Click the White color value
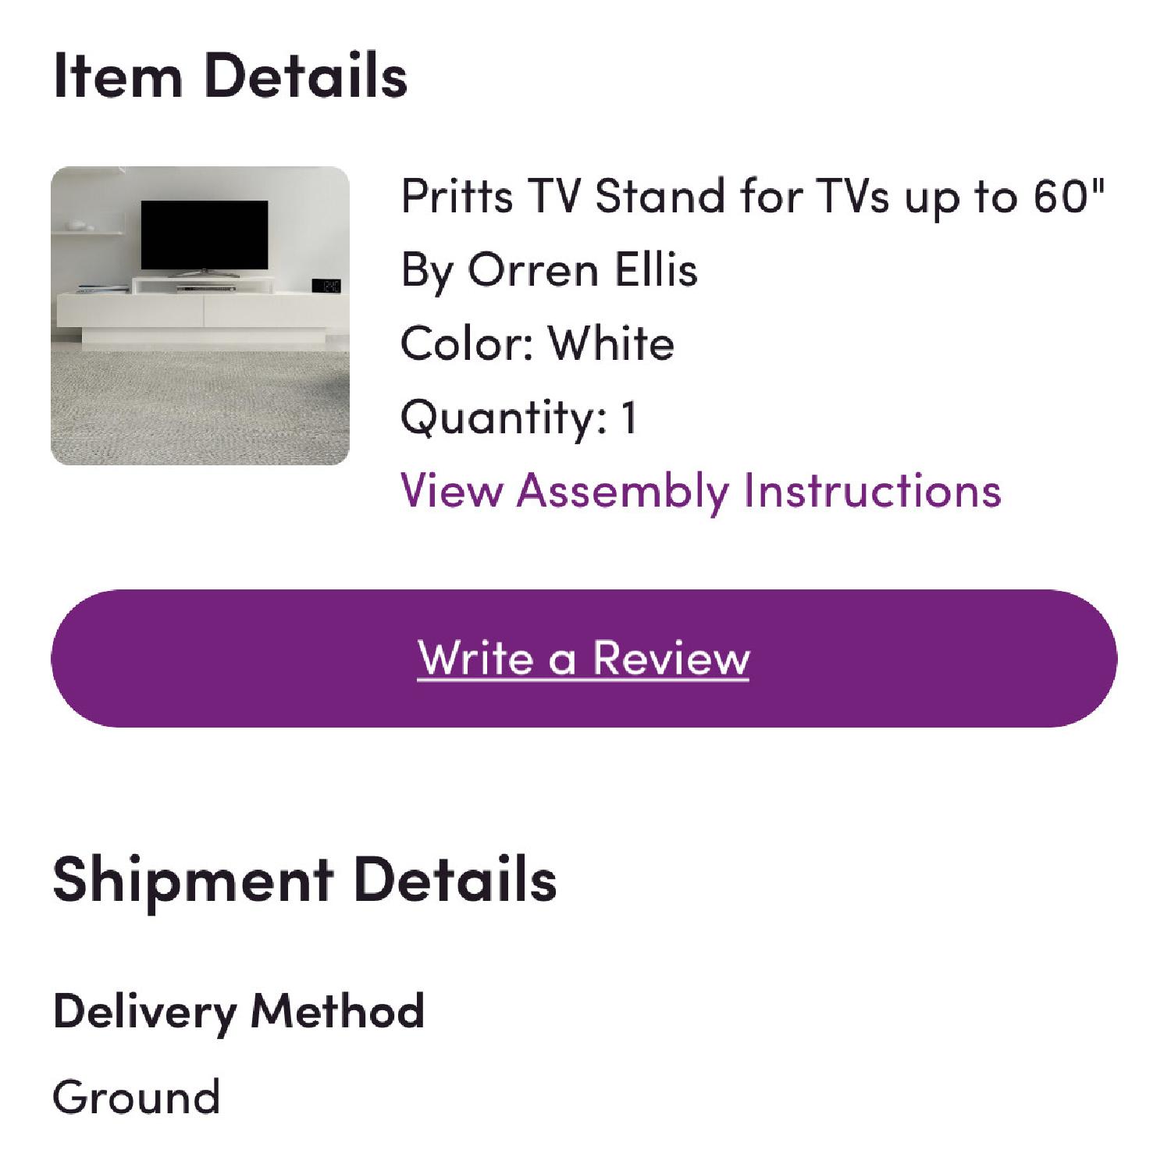The height and width of the screenshot is (1171, 1171). 614,342
